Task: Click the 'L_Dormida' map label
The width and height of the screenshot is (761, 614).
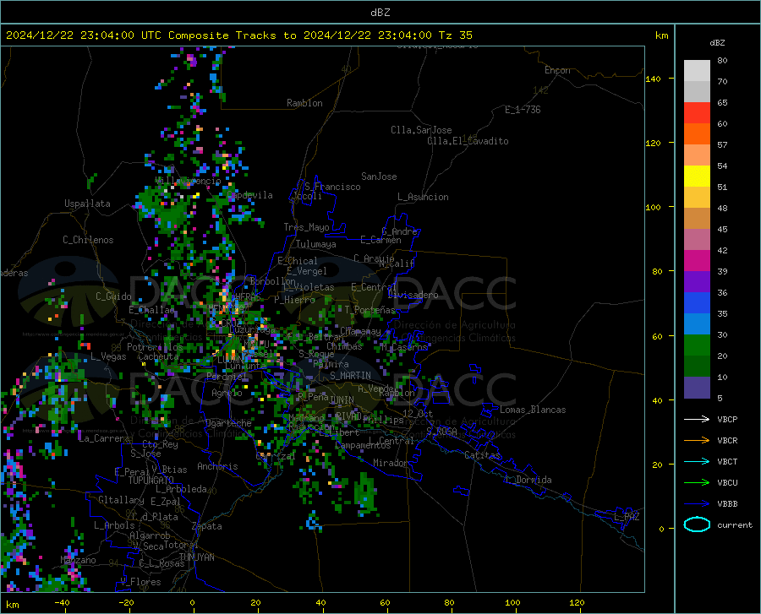Action: 528,480
